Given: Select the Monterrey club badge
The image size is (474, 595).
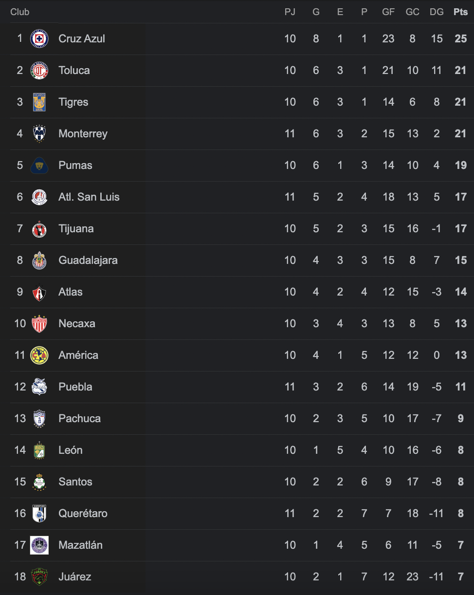Looking at the screenshot, I should pyautogui.click(x=39, y=134).
